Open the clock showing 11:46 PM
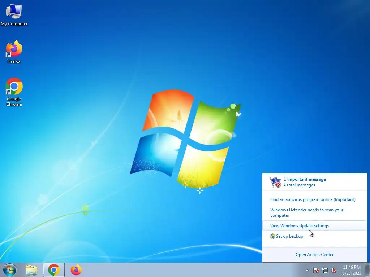Screen dimensions: 370x277 click(352, 270)
